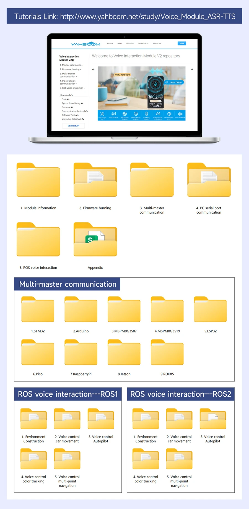The image size is (249, 509).
Task: Show next slide with right arrow
Action: pos(192,69)
